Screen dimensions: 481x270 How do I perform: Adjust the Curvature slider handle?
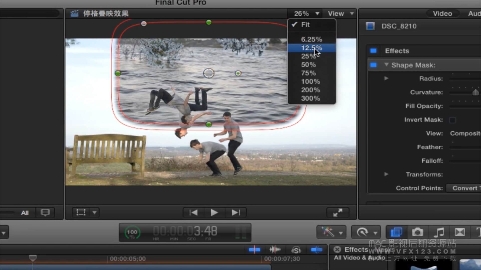475,92
